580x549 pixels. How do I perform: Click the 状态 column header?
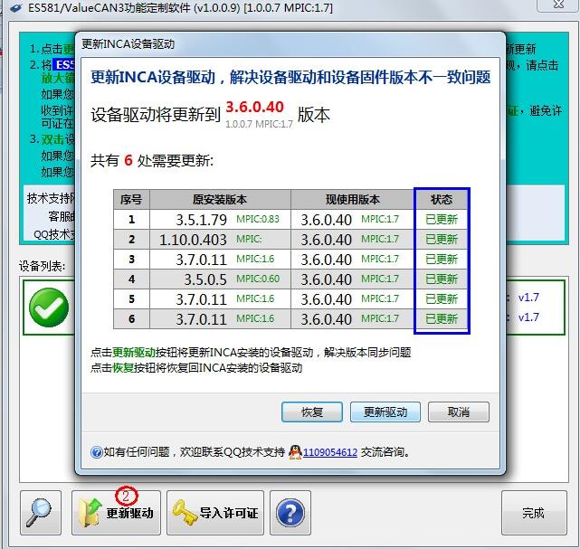pos(442,200)
